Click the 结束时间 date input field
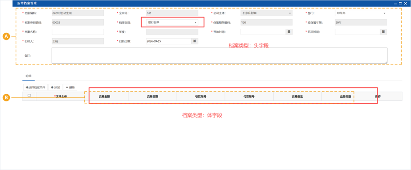The image size is (411, 170). pos(358,32)
